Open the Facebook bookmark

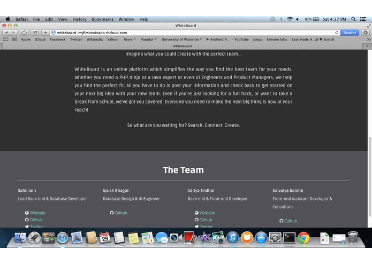coord(58,40)
